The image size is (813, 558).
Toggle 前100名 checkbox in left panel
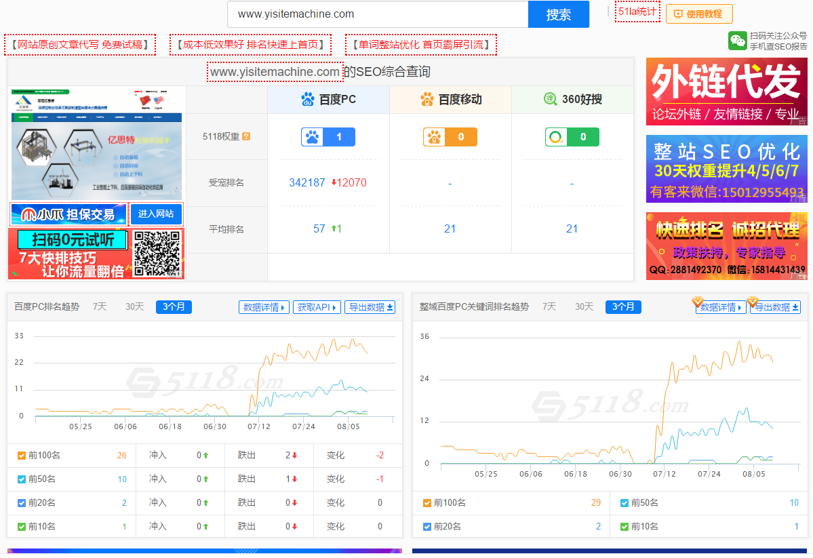click(x=21, y=456)
